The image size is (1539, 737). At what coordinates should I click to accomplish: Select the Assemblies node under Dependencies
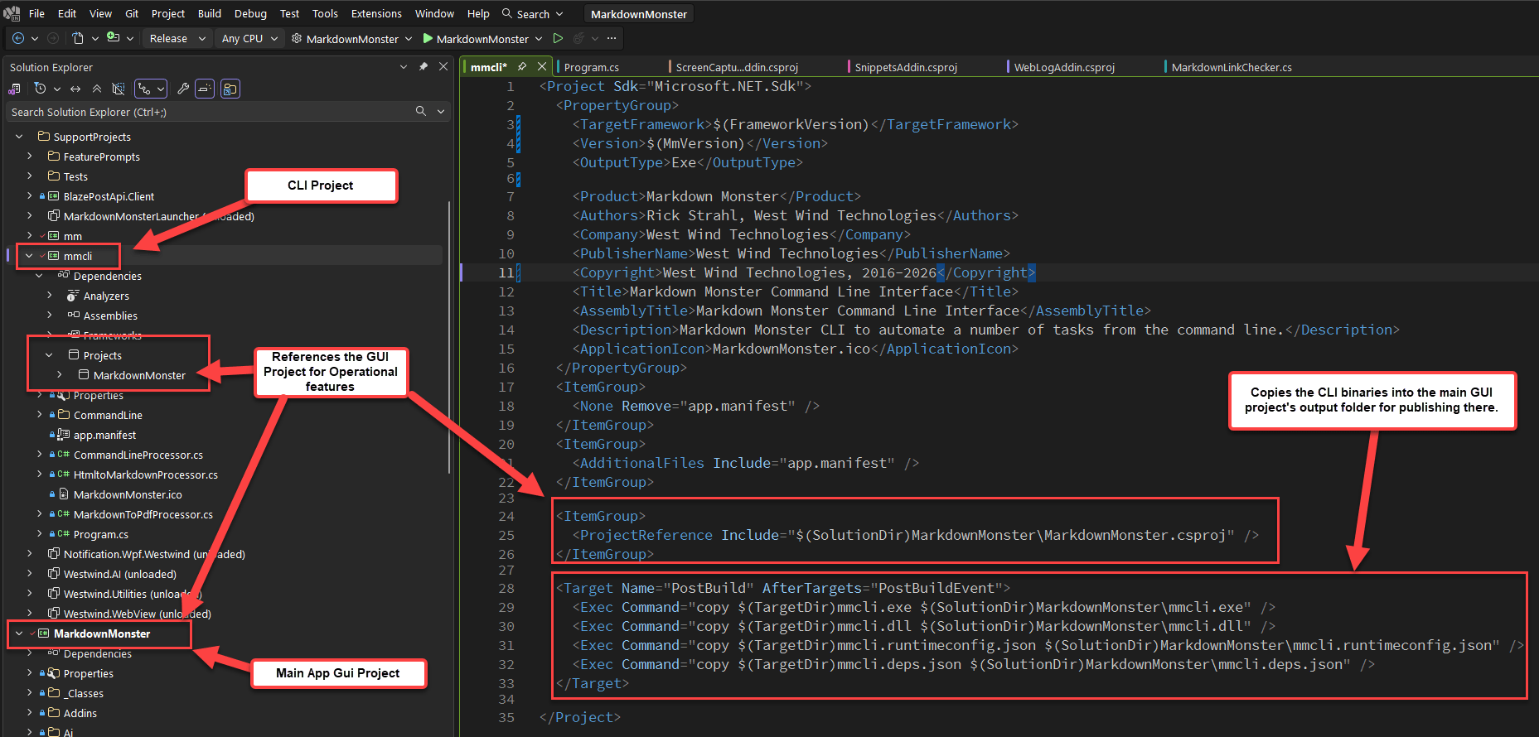(110, 316)
